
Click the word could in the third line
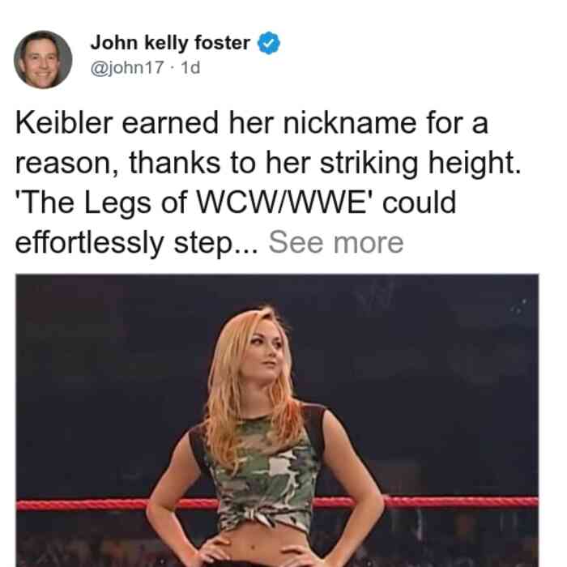pyautogui.click(x=419, y=202)
